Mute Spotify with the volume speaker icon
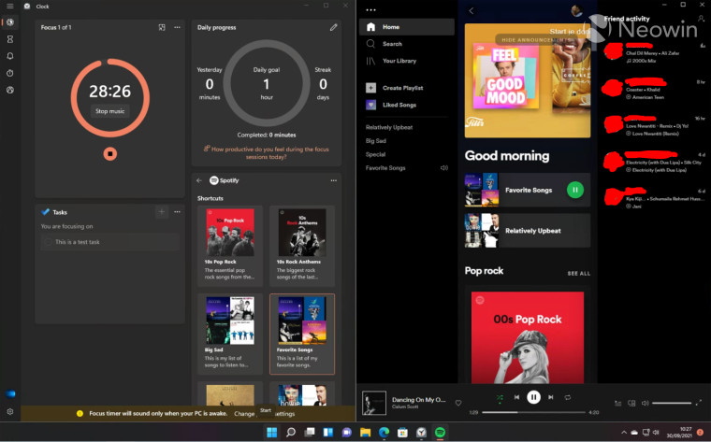Screen dimensions: 711x442 coord(646,403)
